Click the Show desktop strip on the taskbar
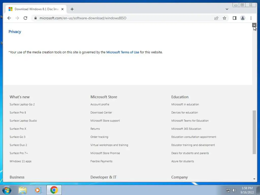The image size is (260, 195). 258,190
